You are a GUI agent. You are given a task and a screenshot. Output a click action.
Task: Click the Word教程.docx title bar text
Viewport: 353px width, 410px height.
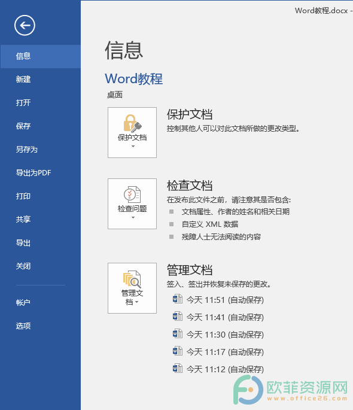tap(321, 10)
